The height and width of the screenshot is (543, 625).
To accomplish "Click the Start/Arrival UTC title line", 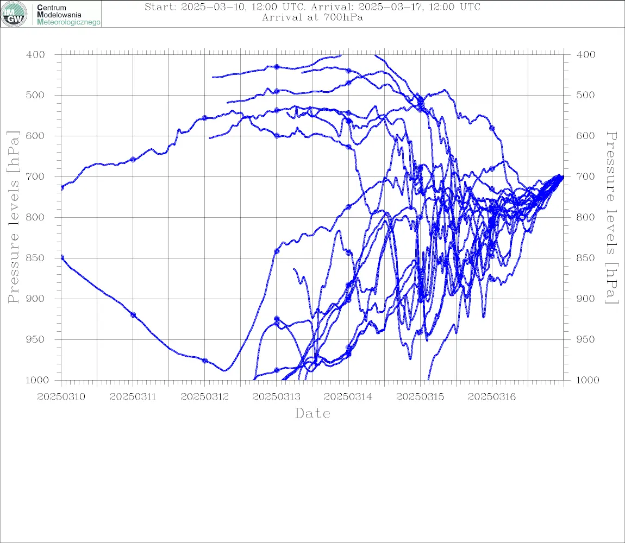I will pyautogui.click(x=312, y=7).
